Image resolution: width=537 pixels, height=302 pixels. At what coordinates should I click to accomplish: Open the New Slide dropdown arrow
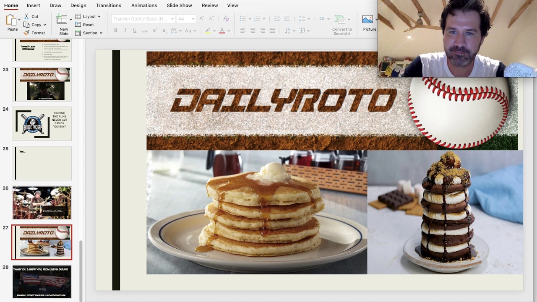click(70, 20)
